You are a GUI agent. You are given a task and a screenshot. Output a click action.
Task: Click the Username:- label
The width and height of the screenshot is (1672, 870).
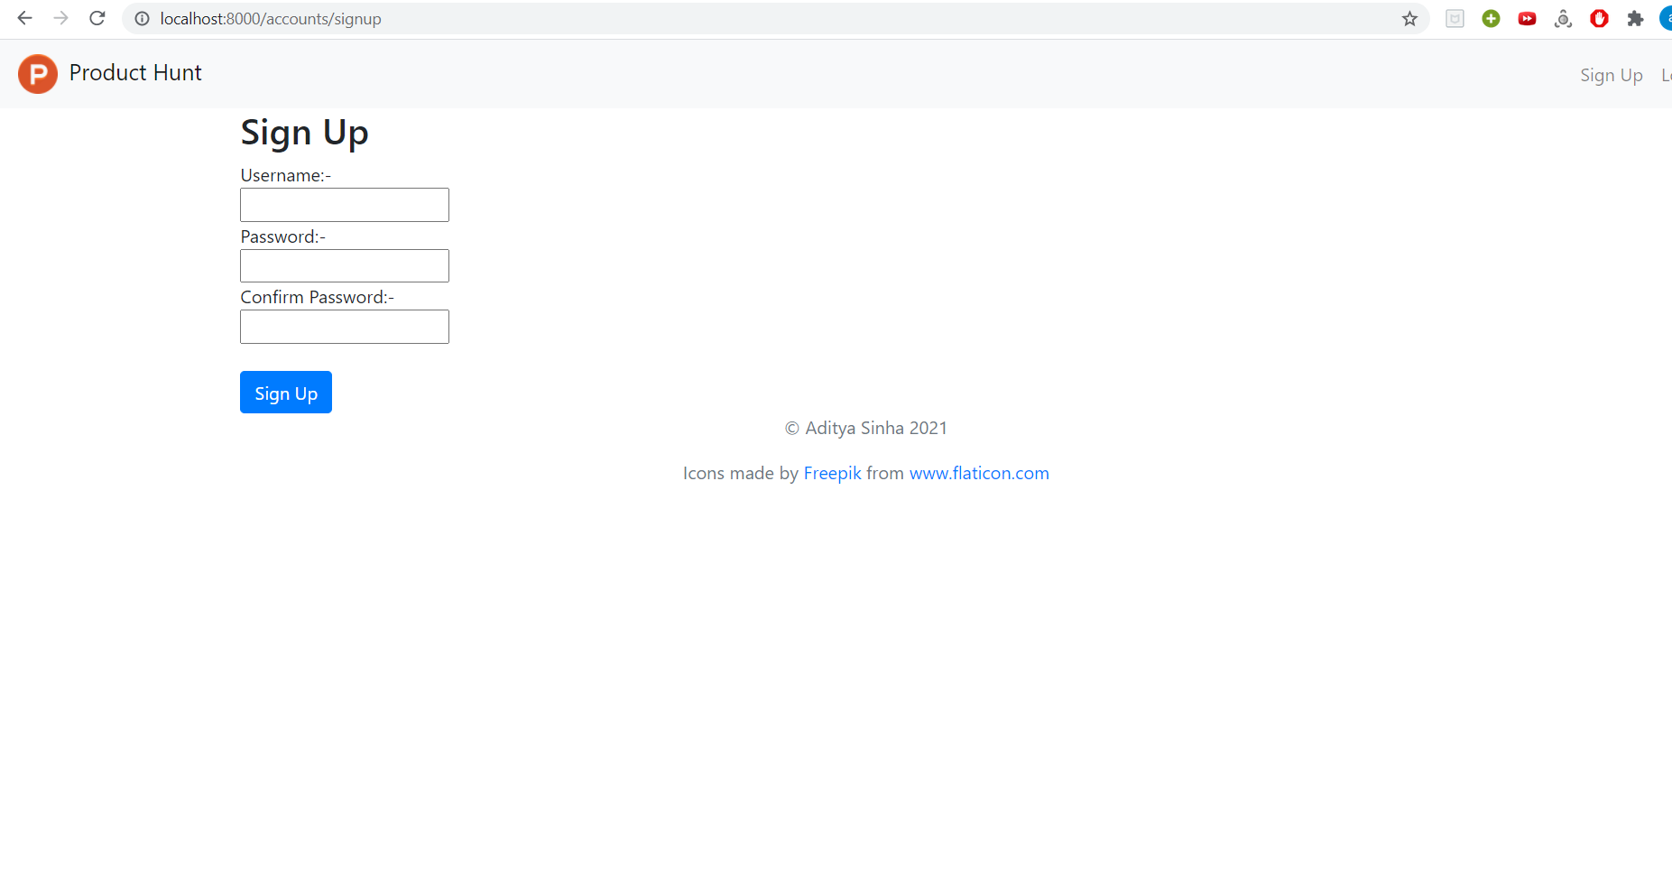[x=286, y=176]
